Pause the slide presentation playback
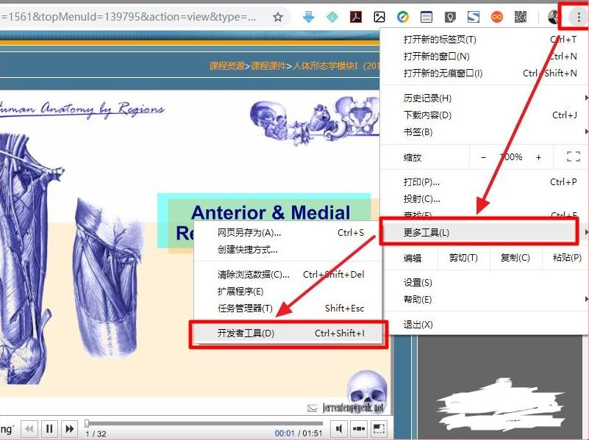Screen dimensions: 589x440 [x=49, y=428]
